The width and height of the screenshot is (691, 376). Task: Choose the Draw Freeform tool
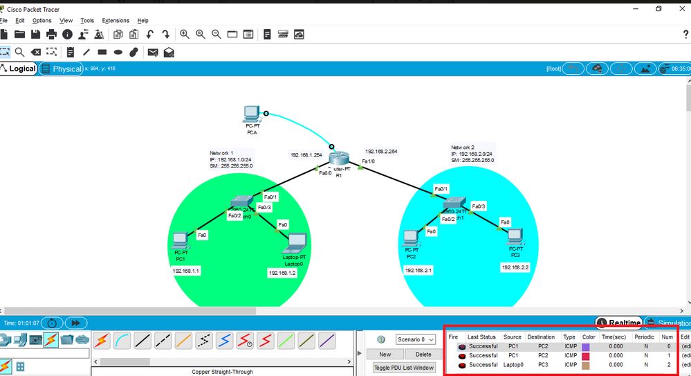[x=134, y=52]
